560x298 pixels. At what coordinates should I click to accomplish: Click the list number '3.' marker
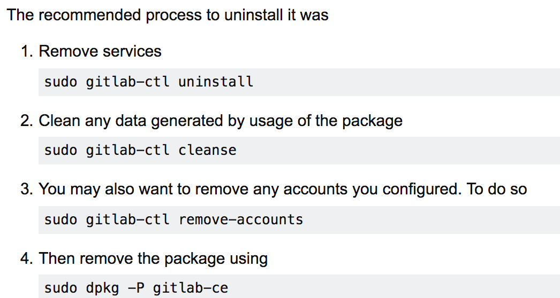(27, 189)
